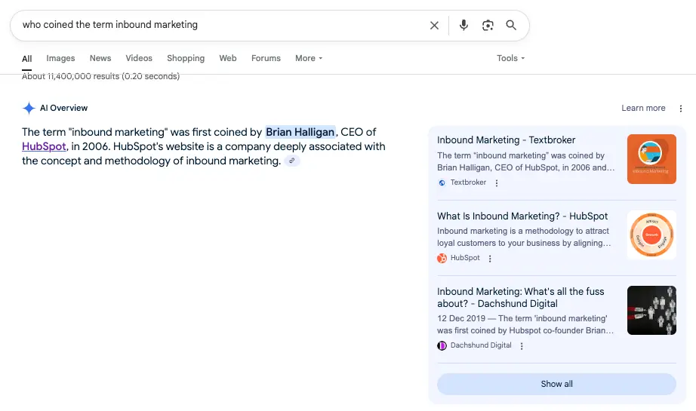Switch to the Forums tab
Image resolution: width=696 pixels, height=411 pixels.
click(x=266, y=58)
